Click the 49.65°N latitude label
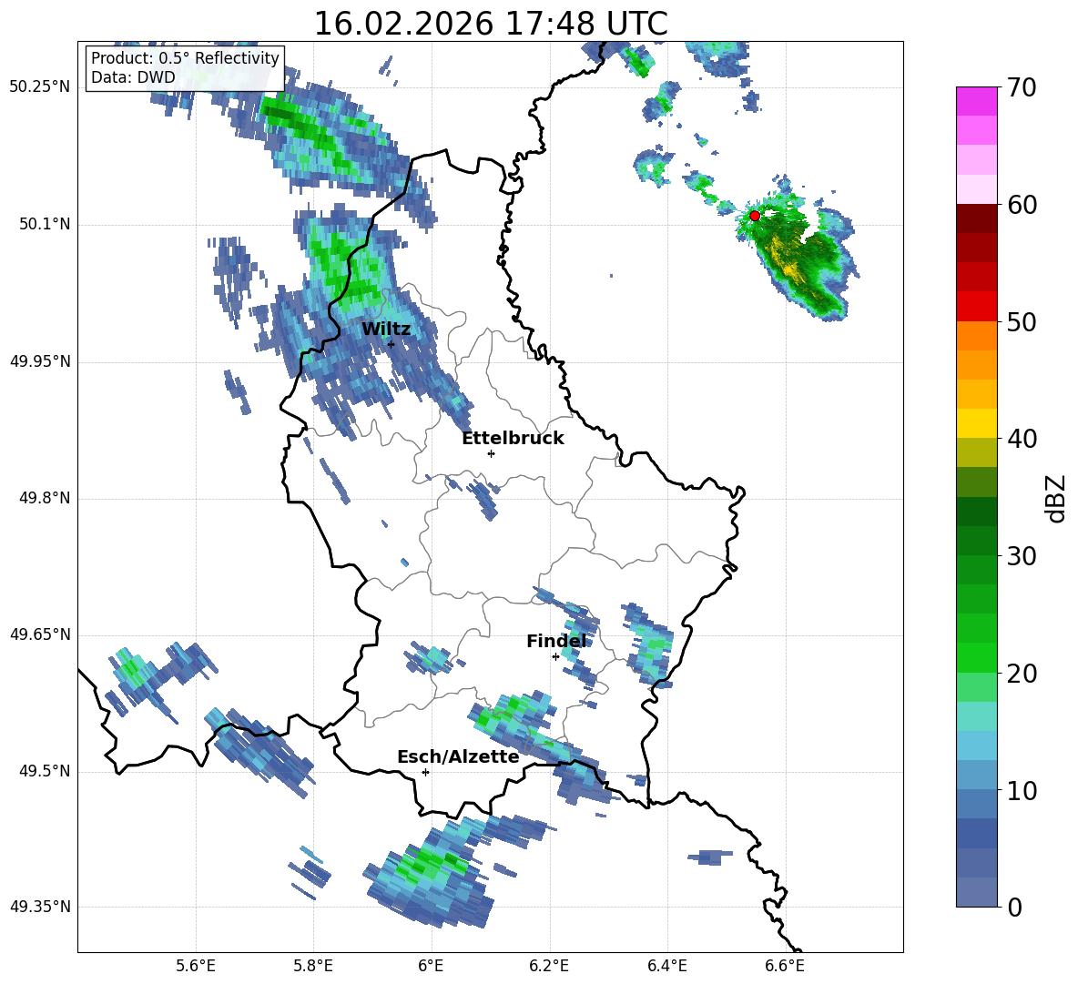Screen dimensions: 1078x984 [x=40, y=634]
